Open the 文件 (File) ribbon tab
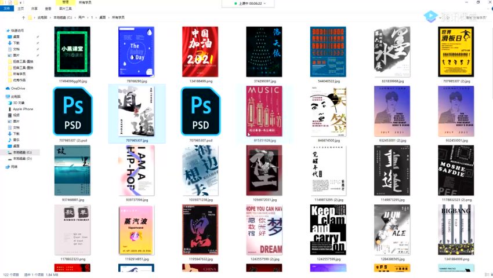Viewport: 493px width, 278px height. coord(7,9)
